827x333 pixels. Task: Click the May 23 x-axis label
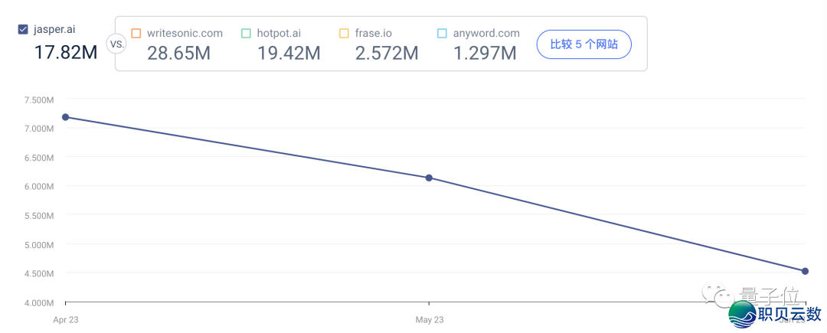coord(429,319)
